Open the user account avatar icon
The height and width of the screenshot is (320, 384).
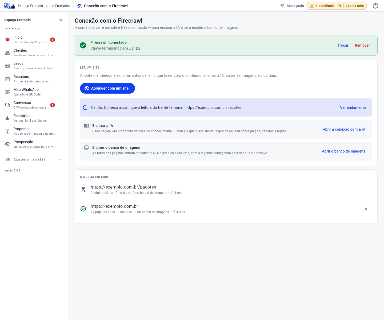pyautogui.click(x=375, y=6)
